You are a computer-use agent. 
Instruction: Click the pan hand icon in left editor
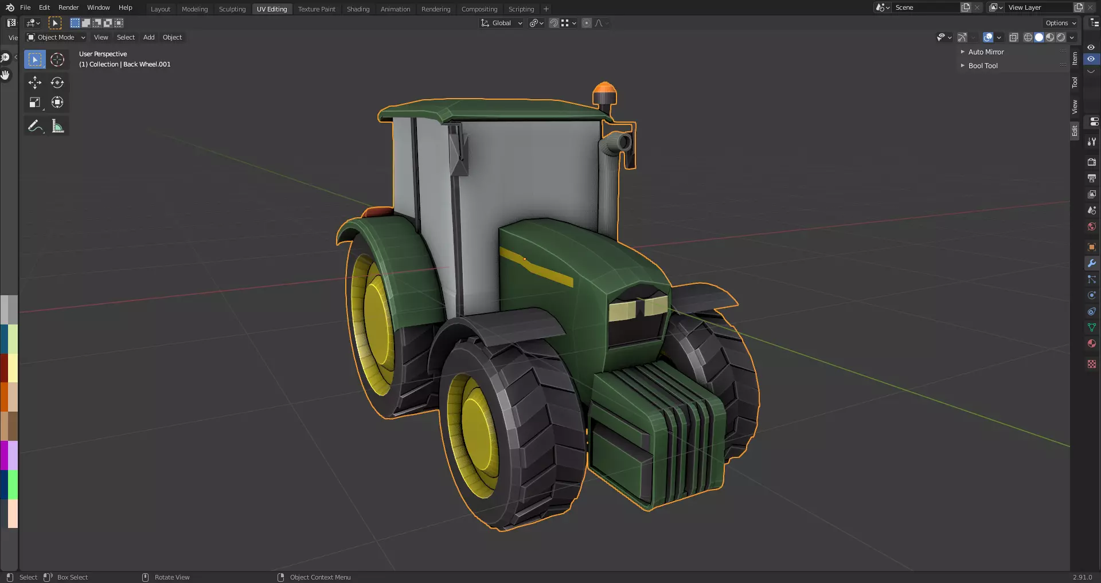pyautogui.click(x=6, y=75)
